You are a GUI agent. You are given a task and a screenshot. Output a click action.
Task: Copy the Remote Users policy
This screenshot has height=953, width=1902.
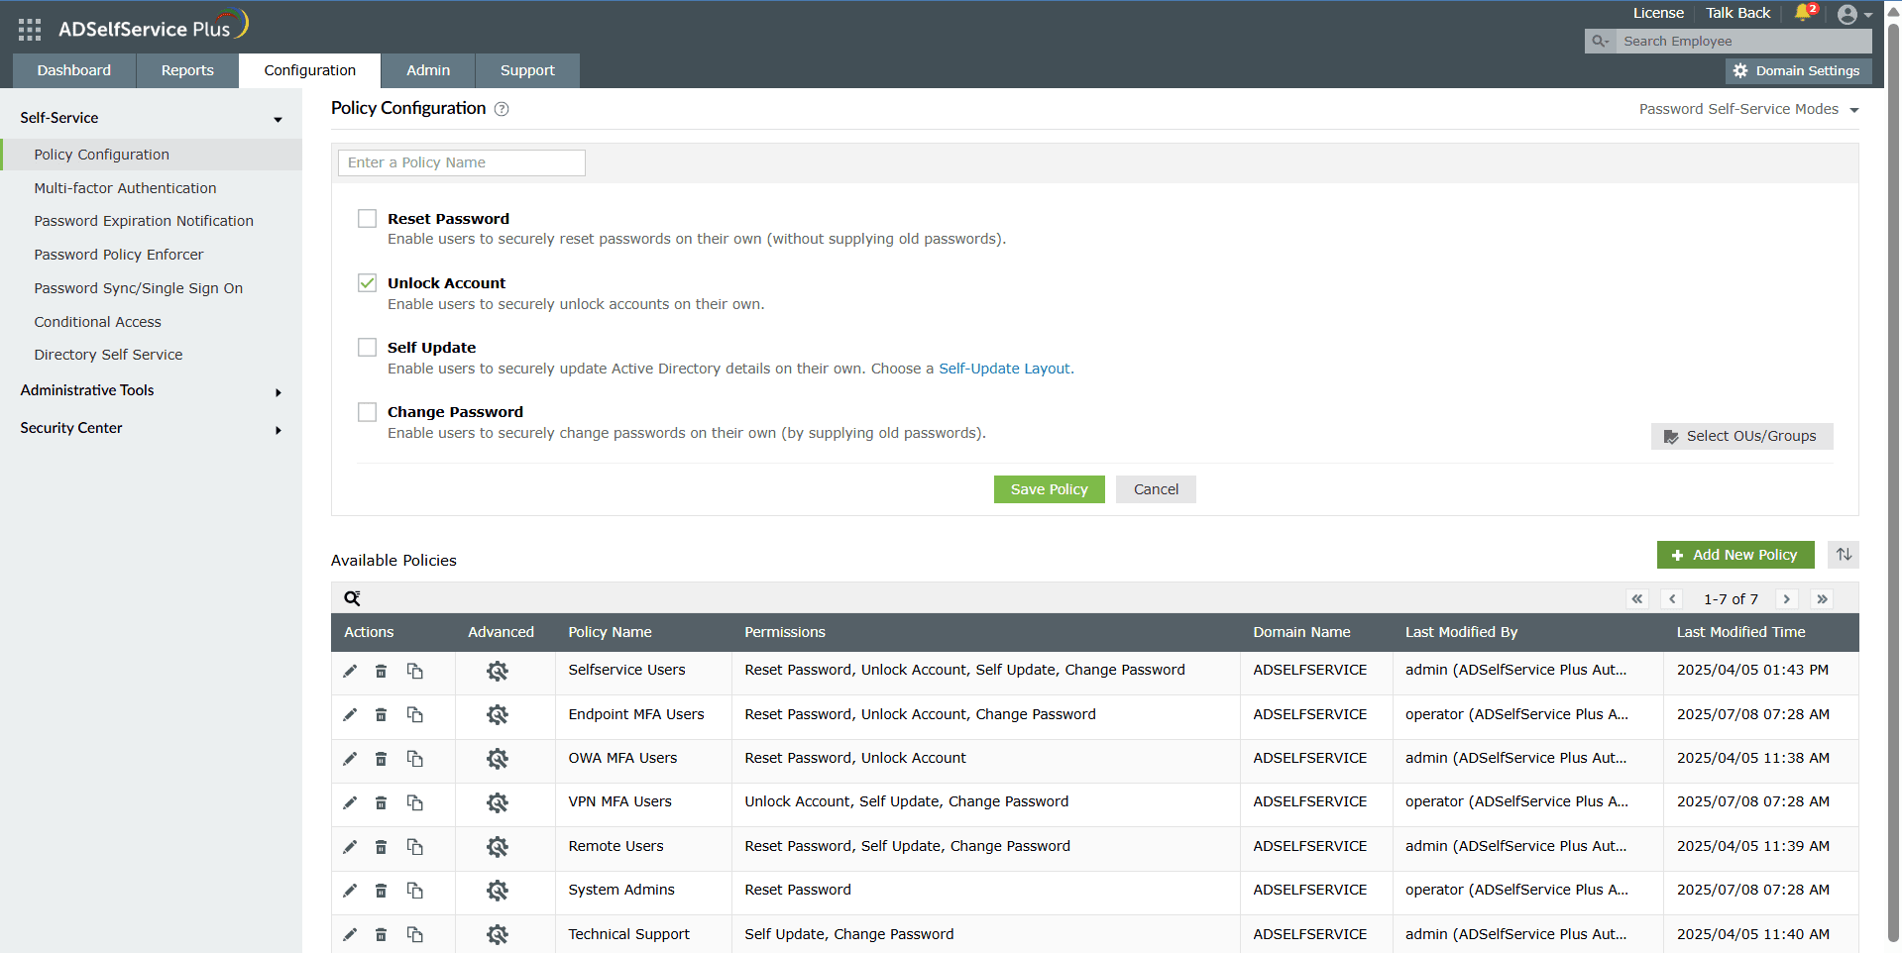pos(415,847)
